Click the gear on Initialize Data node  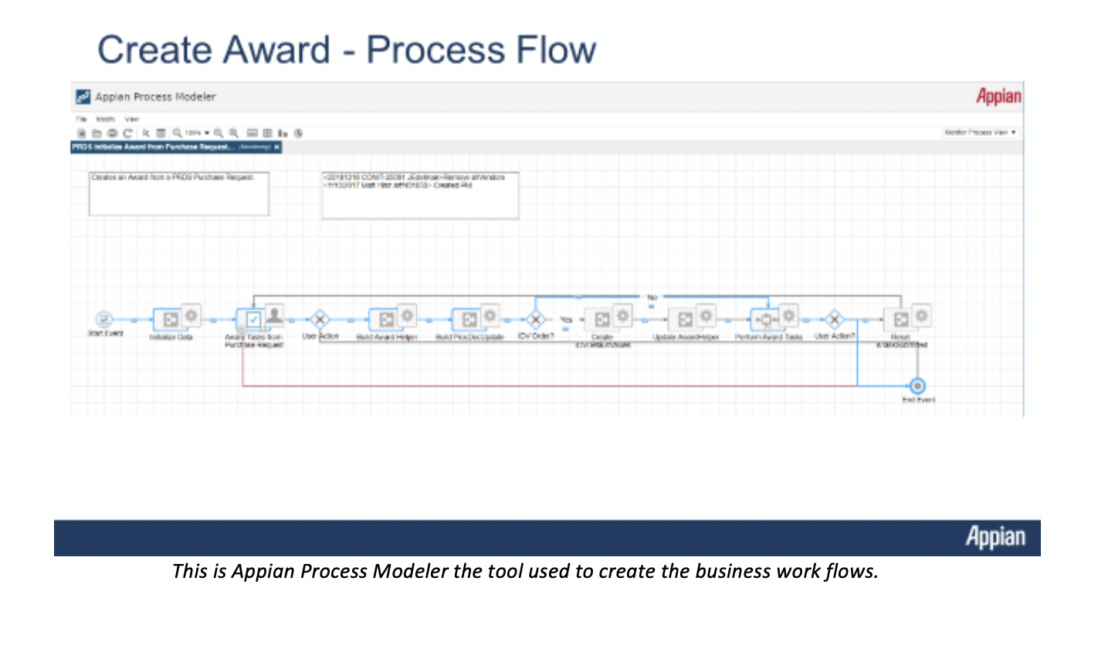point(191,314)
